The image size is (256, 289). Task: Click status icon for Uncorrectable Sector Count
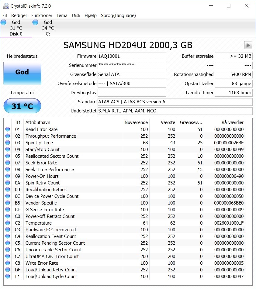(8, 249)
